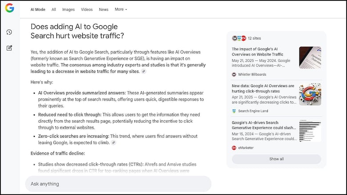Click the 'Here's why:' text
Image resolution: width=347 pixels, height=195 pixels.
[42, 82]
